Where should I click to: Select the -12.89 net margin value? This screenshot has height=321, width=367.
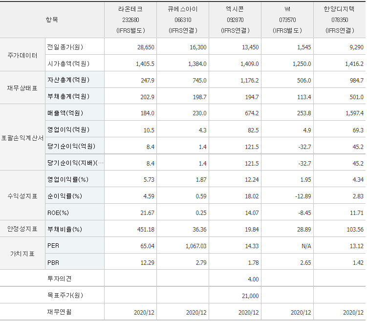[x=303, y=196]
